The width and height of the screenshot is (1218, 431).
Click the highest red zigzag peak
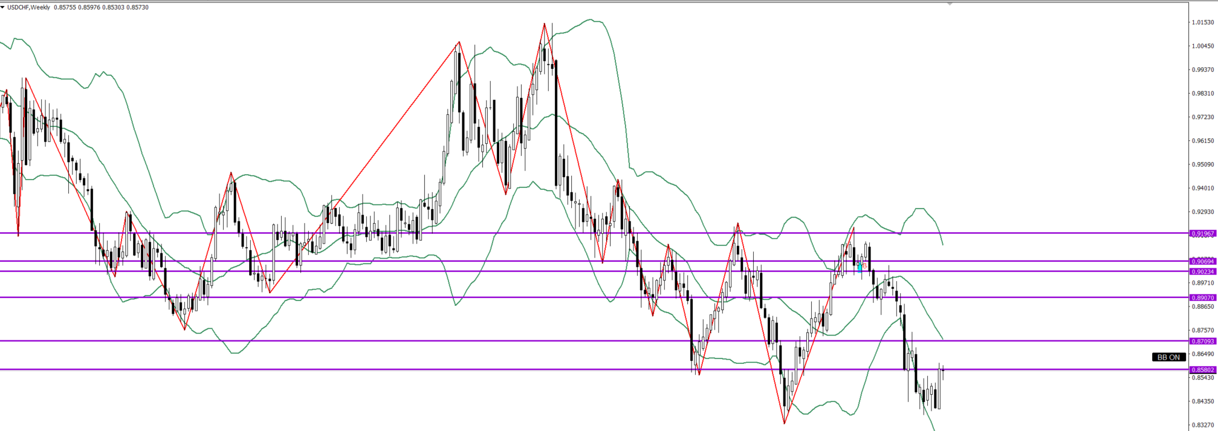click(x=544, y=24)
